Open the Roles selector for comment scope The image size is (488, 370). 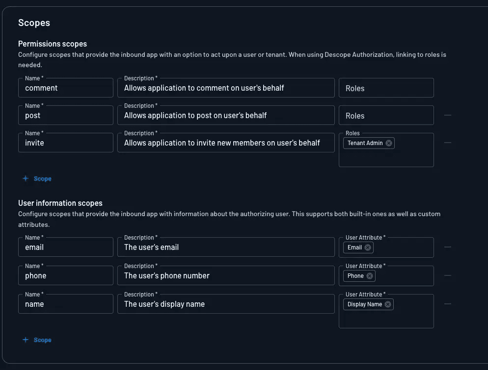386,88
